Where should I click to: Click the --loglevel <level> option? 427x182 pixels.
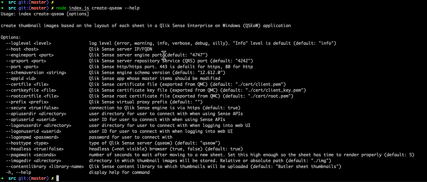(28, 43)
